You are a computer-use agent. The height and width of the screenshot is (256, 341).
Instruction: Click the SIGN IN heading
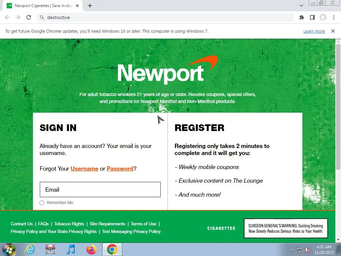point(58,128)
